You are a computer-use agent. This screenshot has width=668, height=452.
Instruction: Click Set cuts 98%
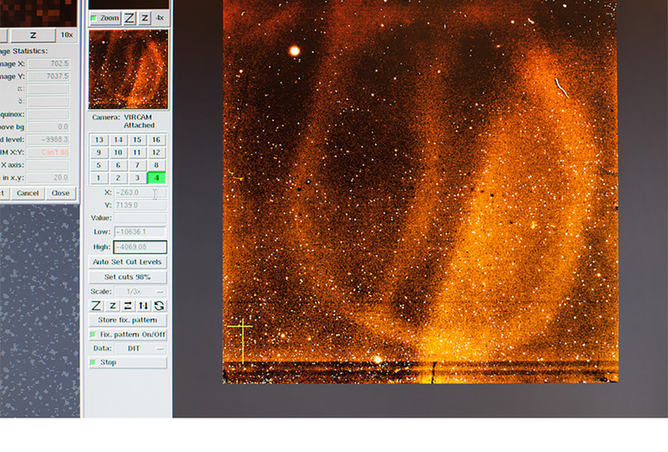(x=128, y=277)
